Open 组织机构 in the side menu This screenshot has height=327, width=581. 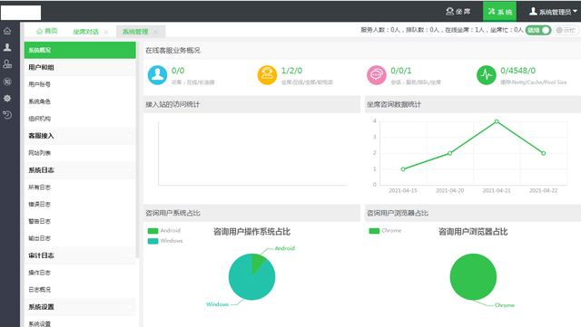point(80,119)
